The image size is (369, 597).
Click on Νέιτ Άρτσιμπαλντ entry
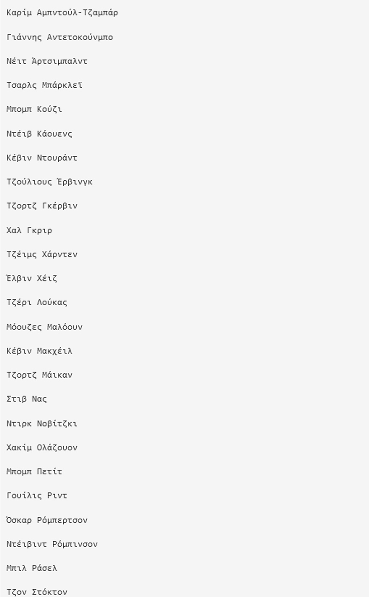pos(47,61)
